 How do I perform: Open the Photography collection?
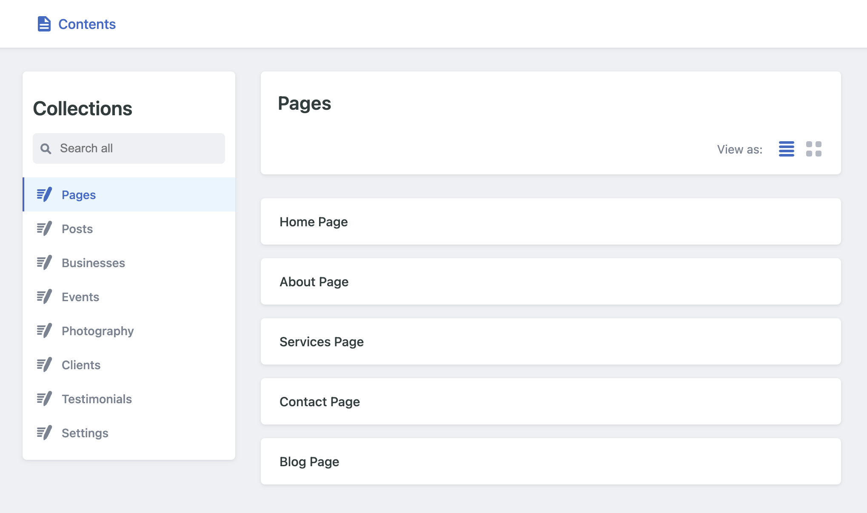[129, 331]
